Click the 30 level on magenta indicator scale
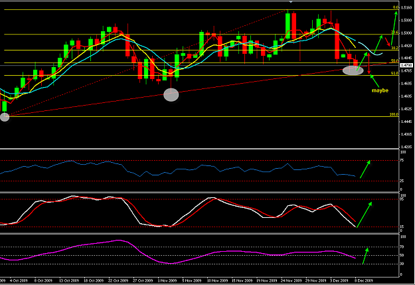 pos(402,264)
